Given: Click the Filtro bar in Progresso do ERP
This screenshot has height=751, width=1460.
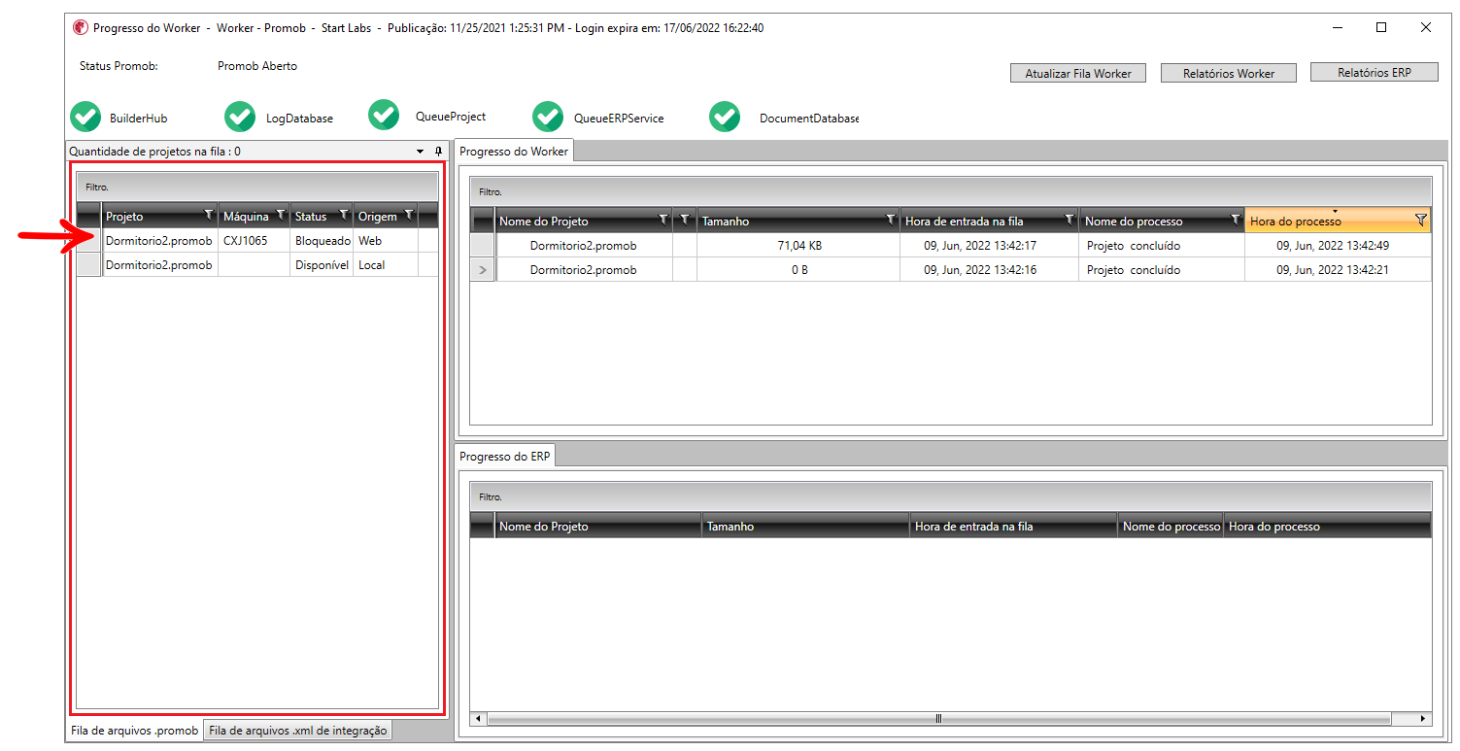Looking at the screenshot, I should [x=951, y=496].
